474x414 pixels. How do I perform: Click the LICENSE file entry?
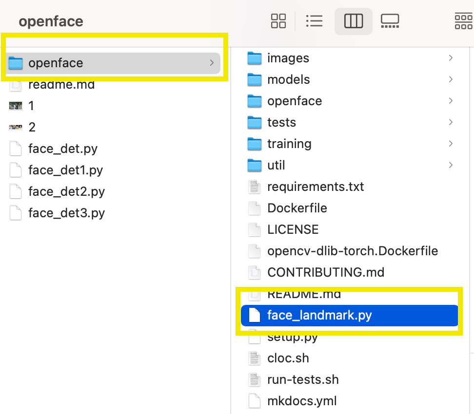click(293, 229)
